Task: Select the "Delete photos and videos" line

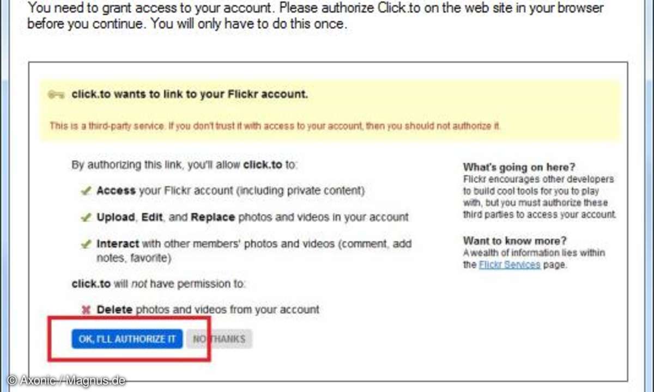Action: coord(208,310)
